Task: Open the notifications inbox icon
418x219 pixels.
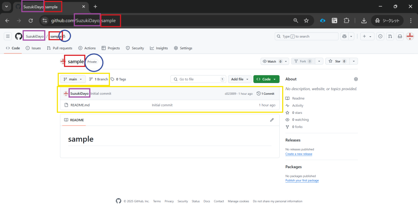Action: 400,36
